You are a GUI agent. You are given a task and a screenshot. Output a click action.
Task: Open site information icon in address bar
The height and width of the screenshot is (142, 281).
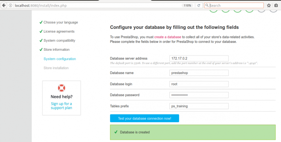click(x=11, y=5)
